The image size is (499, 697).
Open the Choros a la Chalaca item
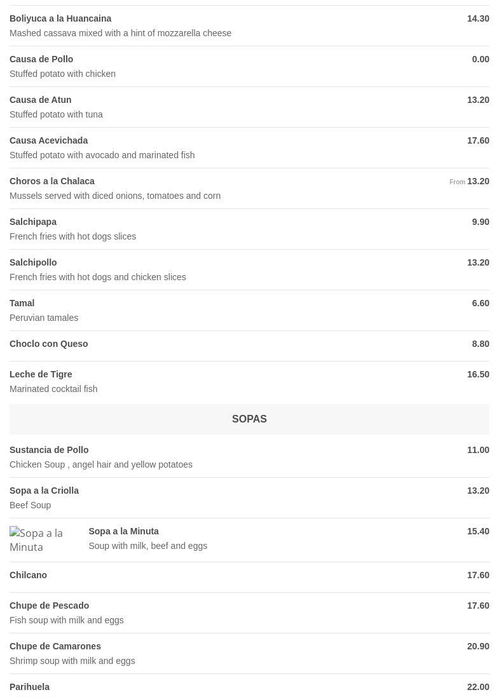[x=52, y=181]
